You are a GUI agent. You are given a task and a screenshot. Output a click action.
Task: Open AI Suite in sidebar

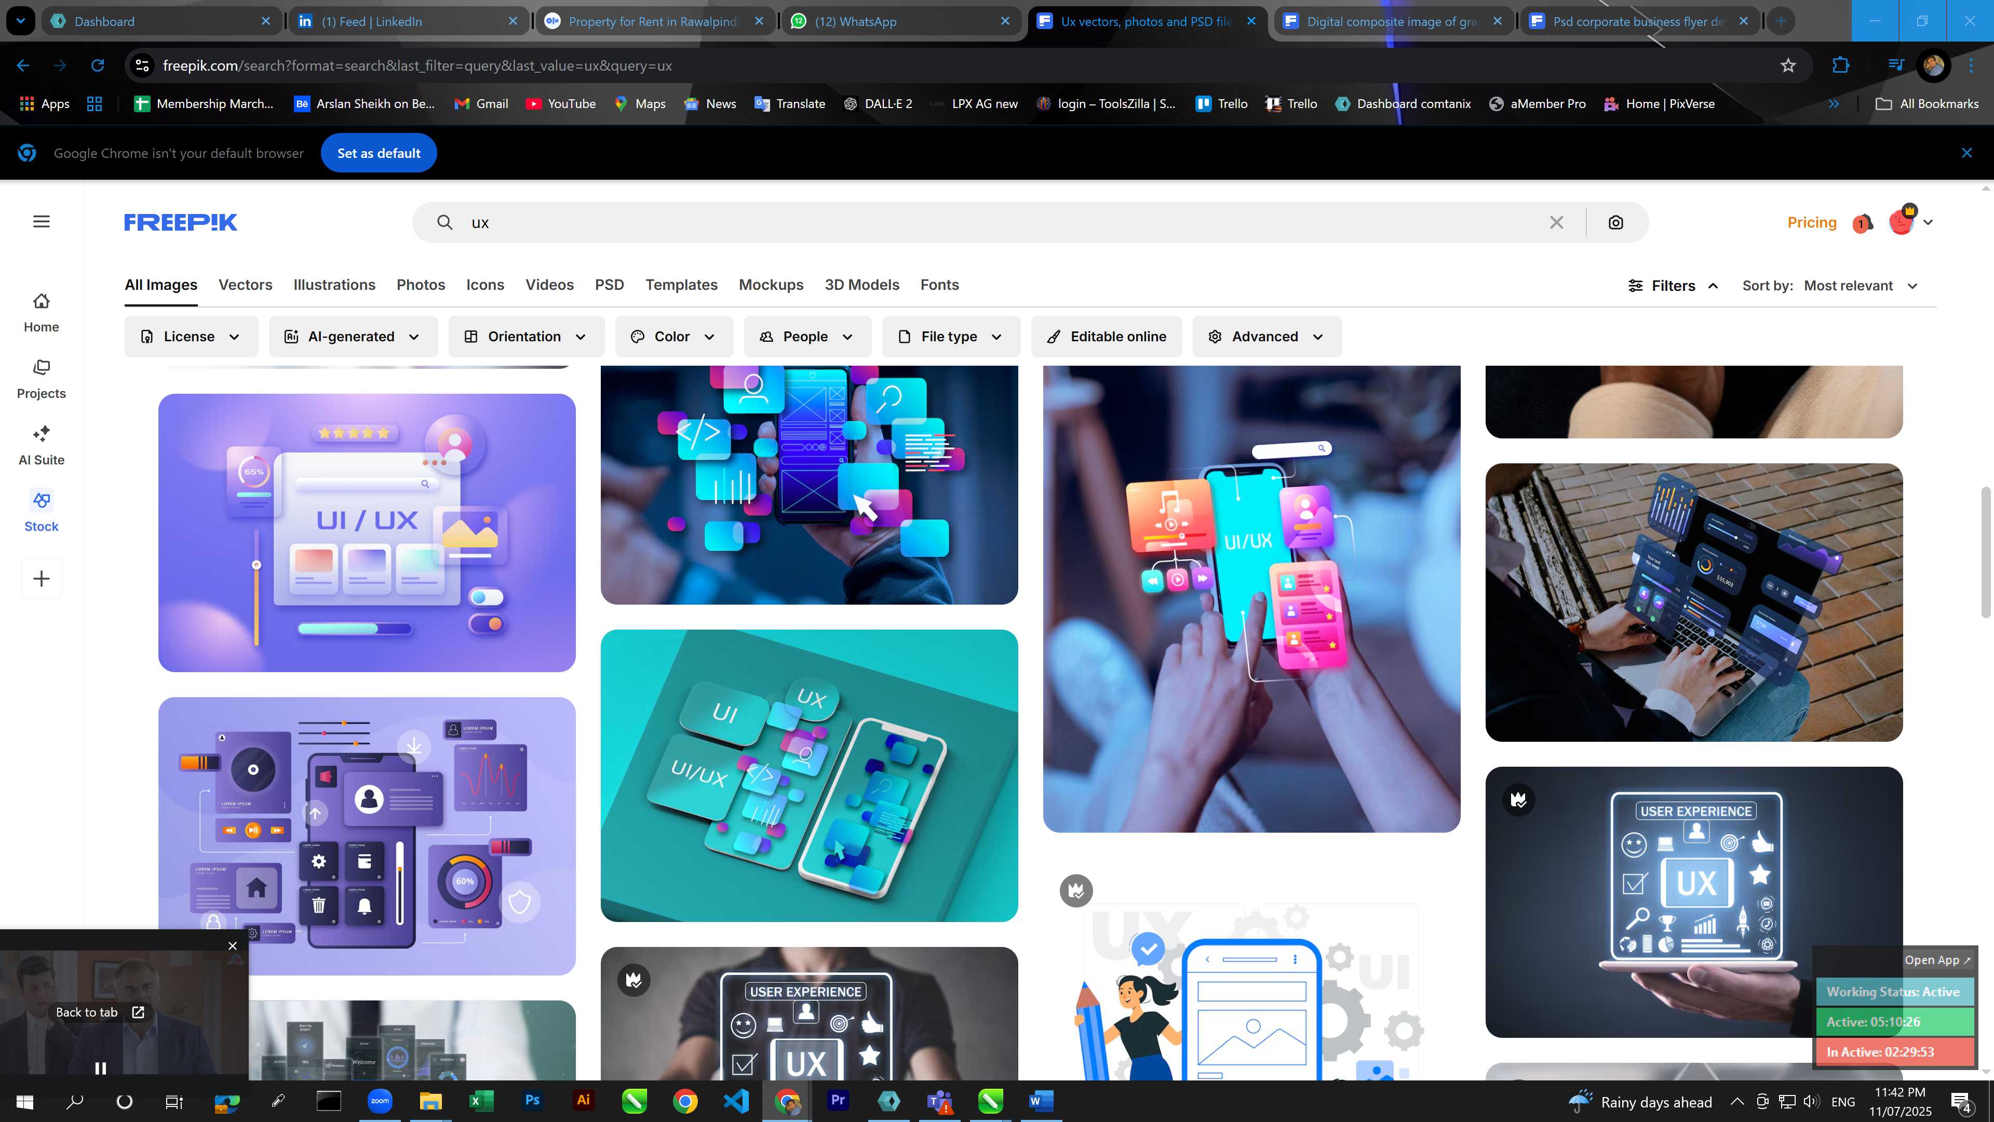point(41,446)
